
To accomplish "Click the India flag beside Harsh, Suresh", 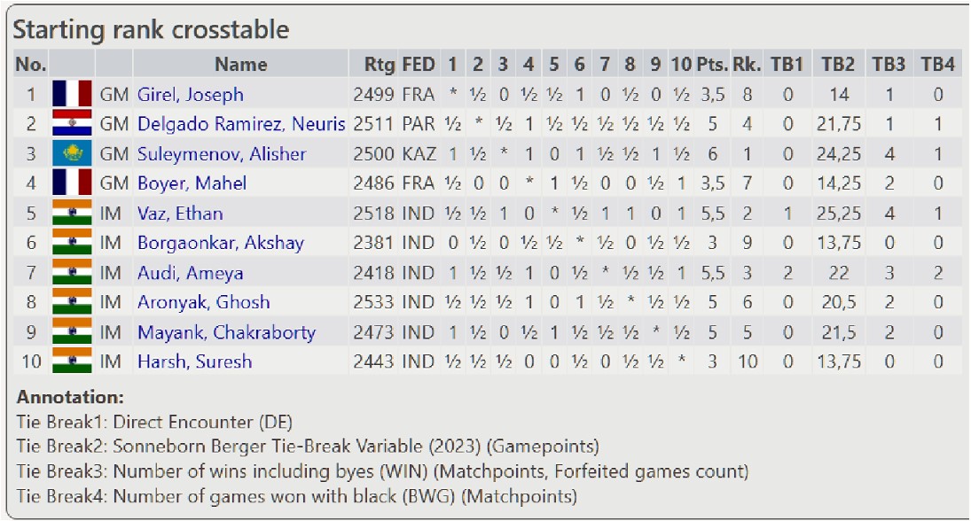I will point(72,362).
